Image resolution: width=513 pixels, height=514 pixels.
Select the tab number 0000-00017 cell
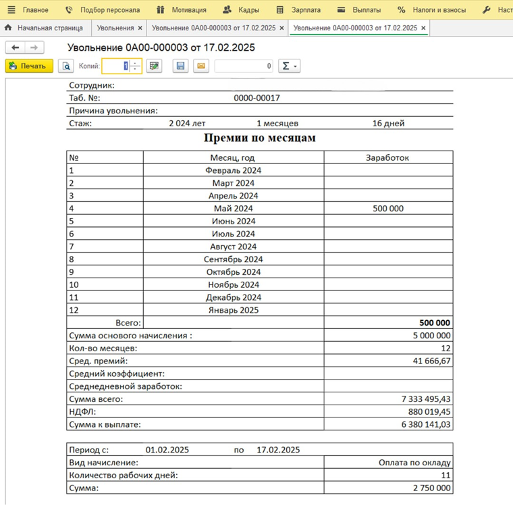tap(256, 98)
